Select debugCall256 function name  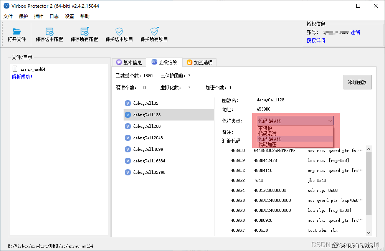tap(147, 127)
